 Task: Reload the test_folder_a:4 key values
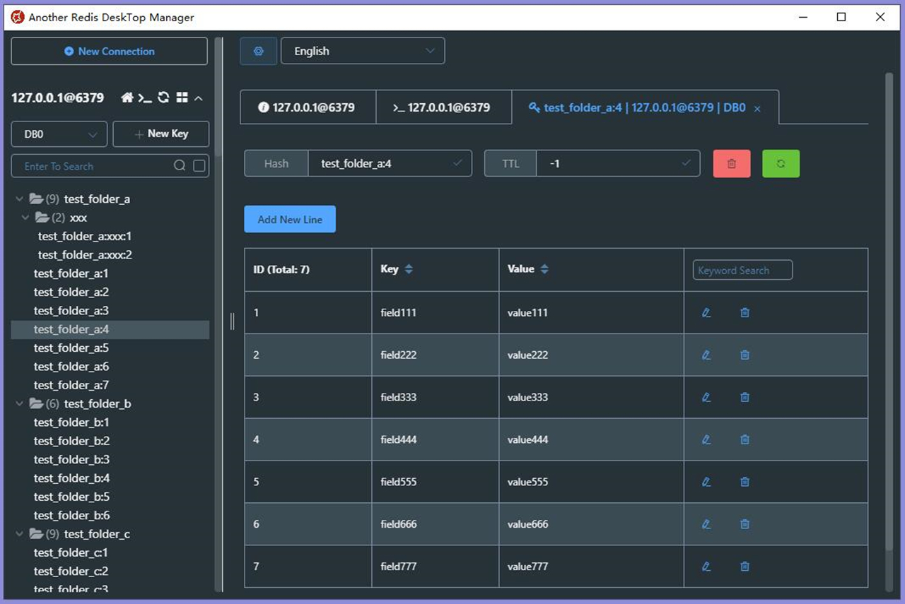[x=781, y=163]
